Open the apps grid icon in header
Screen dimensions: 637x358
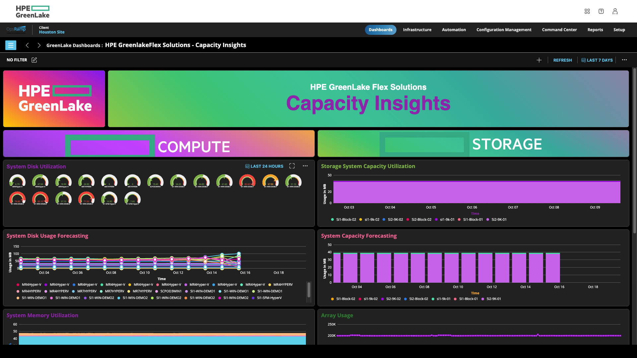point(587,11)
